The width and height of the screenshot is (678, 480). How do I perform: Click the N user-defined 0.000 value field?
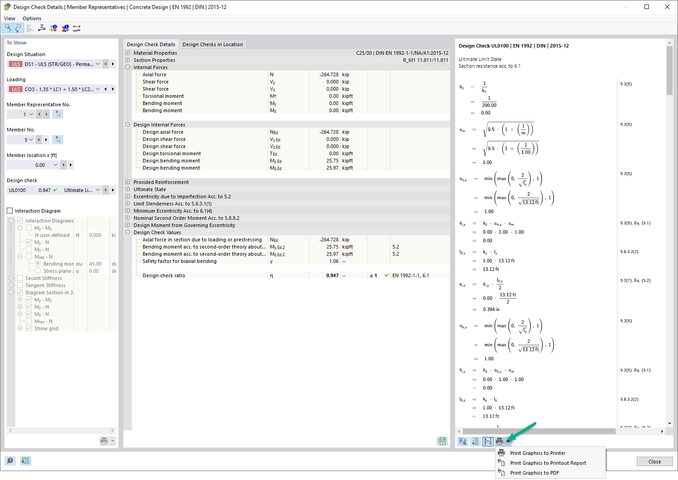[98, 235]
